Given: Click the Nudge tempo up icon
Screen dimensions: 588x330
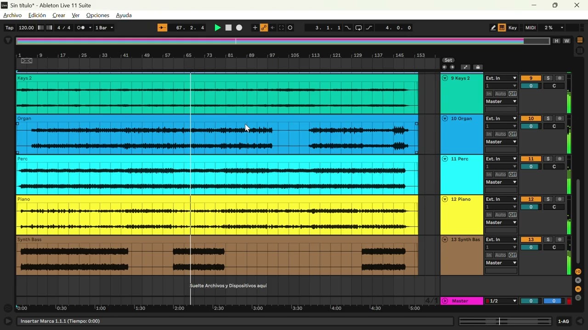Looking at the screenshot, I should 48,27.
